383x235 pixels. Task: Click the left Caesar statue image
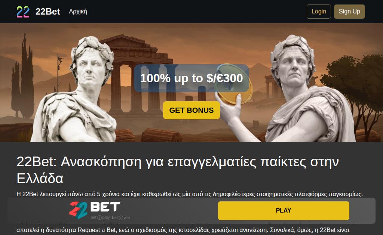point(76,90)
